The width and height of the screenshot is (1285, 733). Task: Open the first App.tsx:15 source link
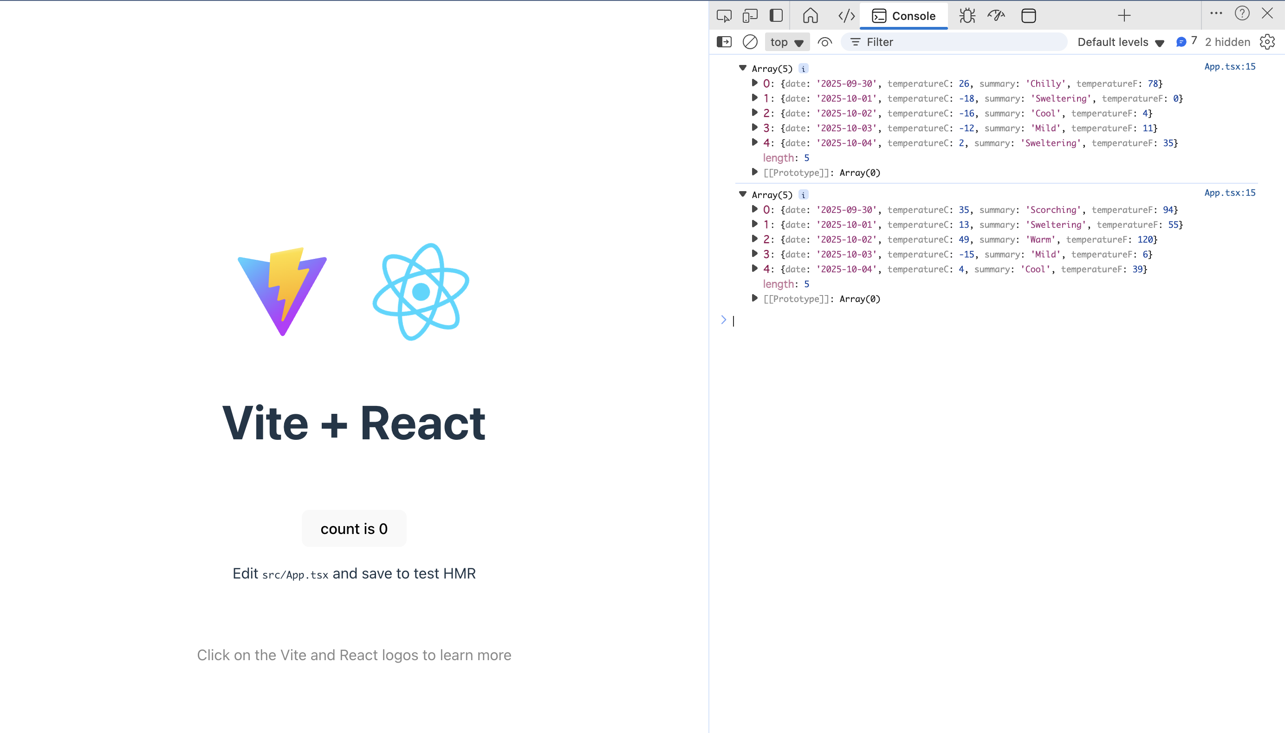click(x=1230, y=66)
